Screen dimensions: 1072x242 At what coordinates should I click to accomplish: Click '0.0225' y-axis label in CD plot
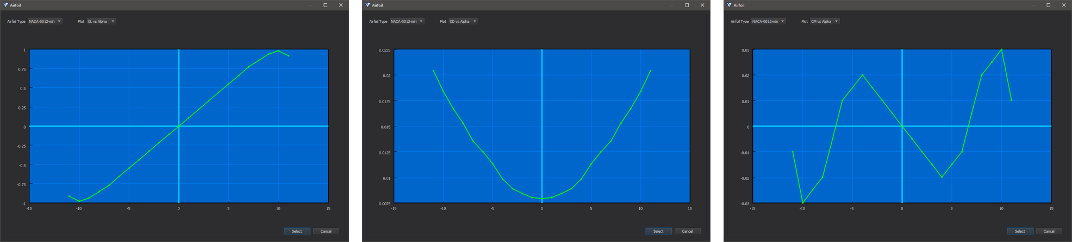tap(384, 50)
